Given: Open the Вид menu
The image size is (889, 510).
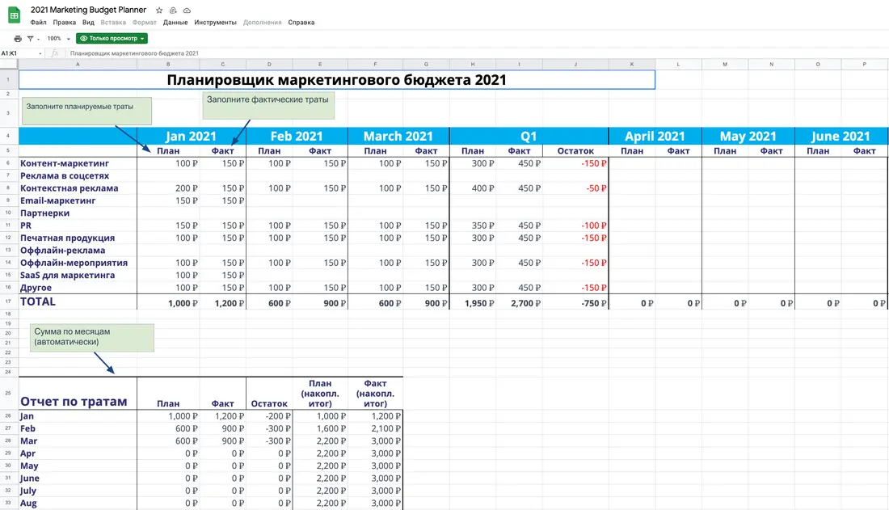Looking at the screenshot, I should click(88, 23).
